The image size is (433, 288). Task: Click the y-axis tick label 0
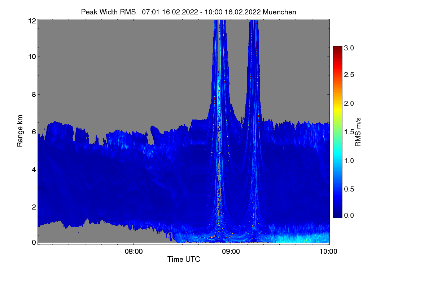[34, 242]
